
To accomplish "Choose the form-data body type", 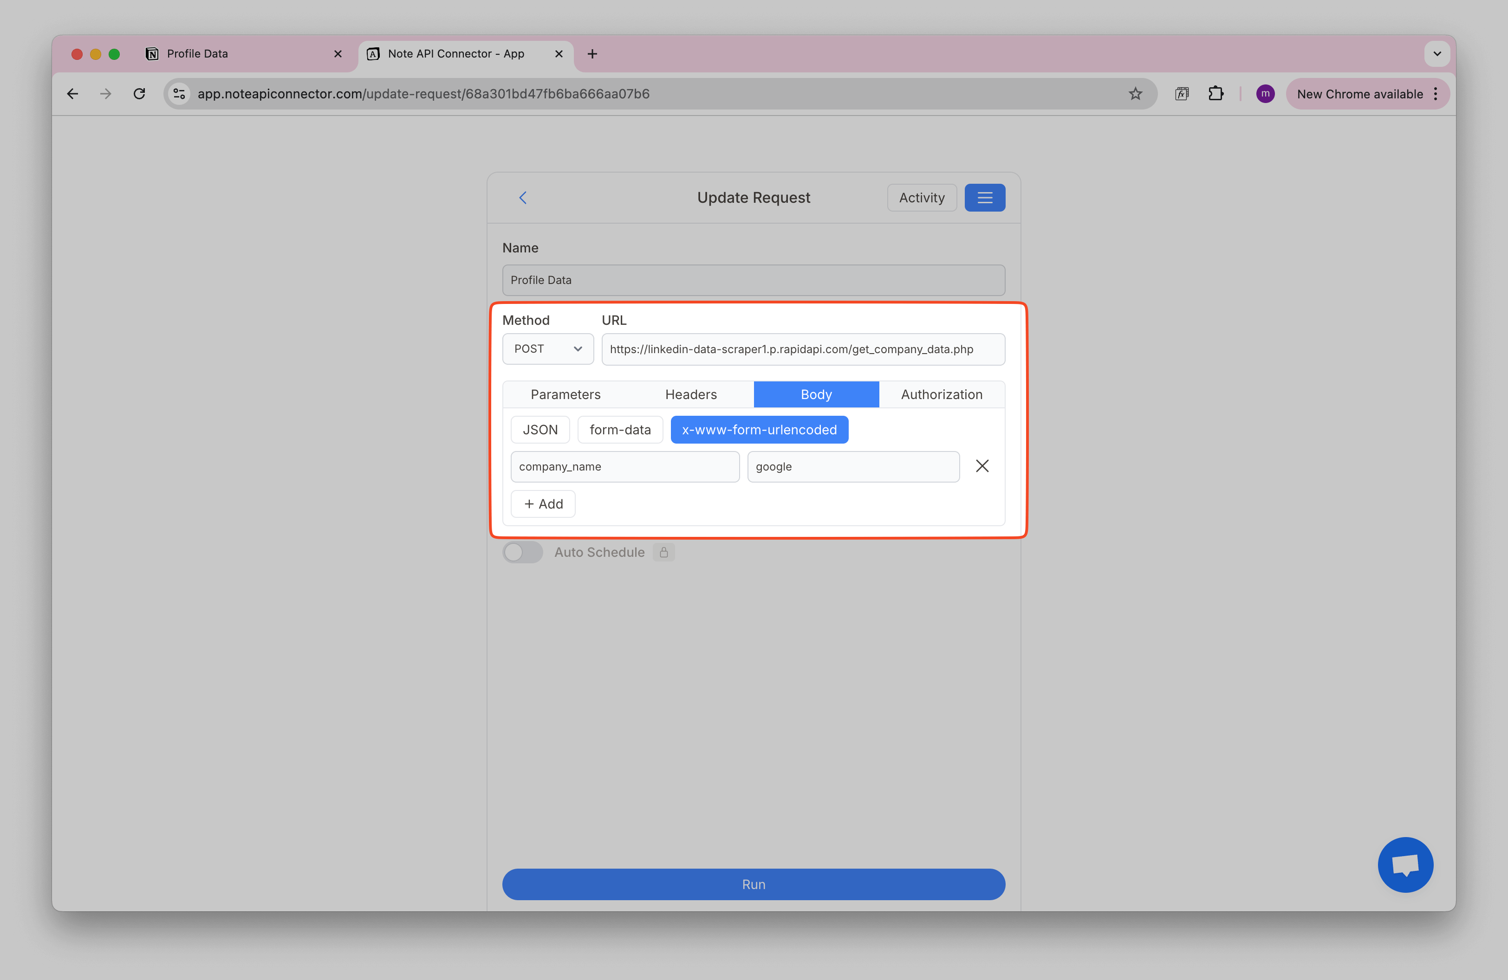I will tap(620, 430).
